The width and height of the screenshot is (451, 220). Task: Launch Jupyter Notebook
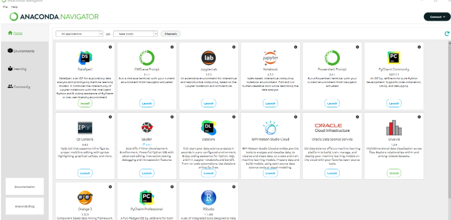pos(271,104)
